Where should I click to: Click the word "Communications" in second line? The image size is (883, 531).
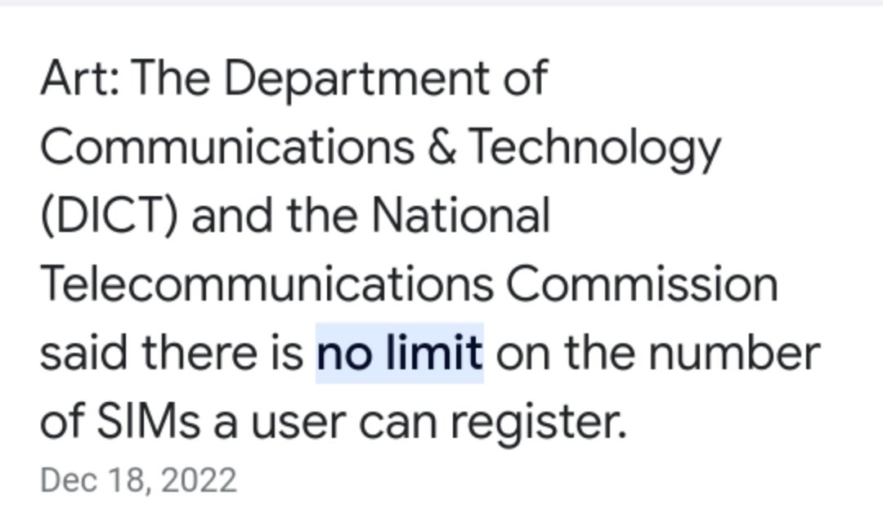[x=227, y=147]
